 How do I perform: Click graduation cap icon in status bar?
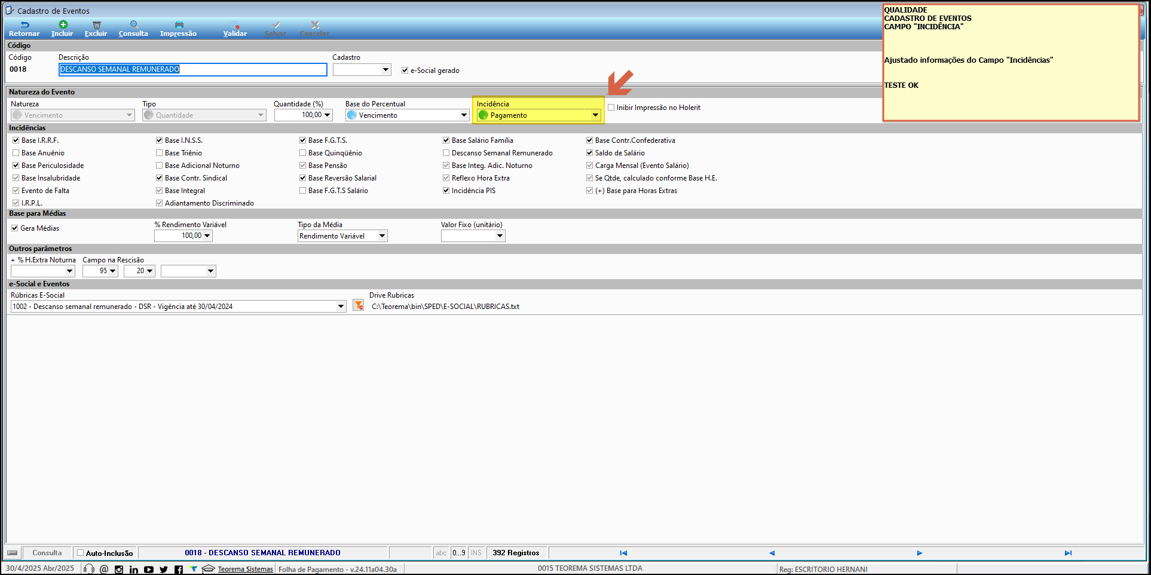pos(209,569)
